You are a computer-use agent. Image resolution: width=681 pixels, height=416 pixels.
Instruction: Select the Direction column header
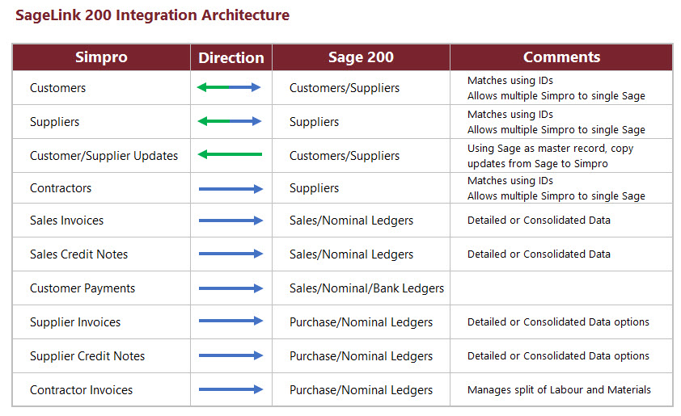[x=231, y=57]
